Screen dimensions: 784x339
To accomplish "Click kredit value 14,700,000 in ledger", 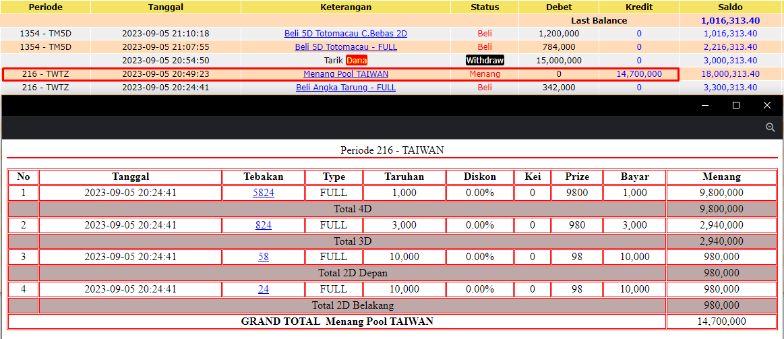I will (639, 74).
